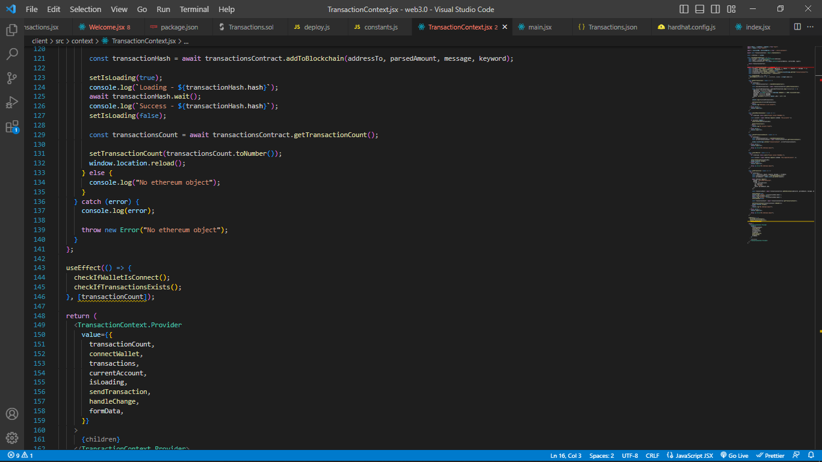Toggle the Primary Side Bar visibility
The height and width of the screenshot is (462, 822).
point(684,9)
